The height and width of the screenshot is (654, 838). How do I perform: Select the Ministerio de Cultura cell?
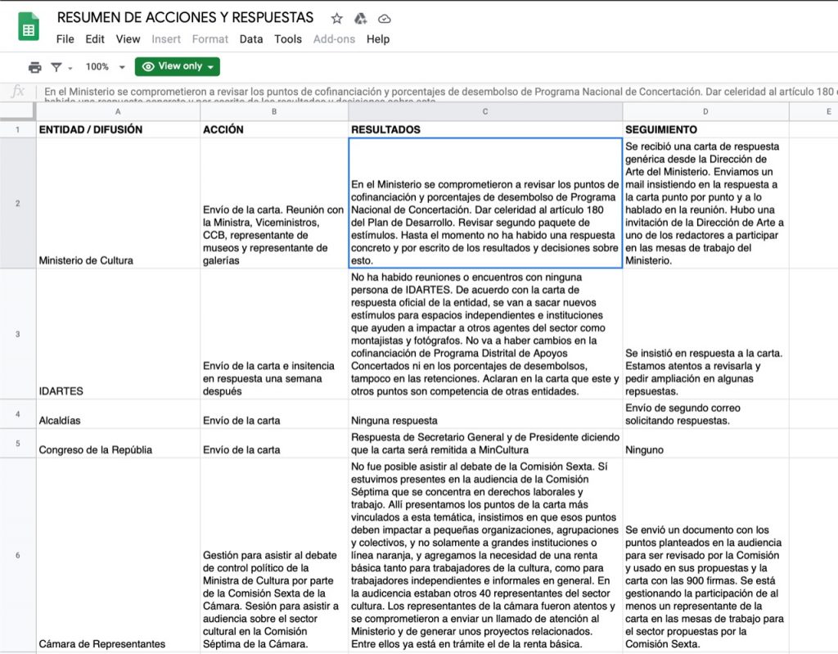pos(118,203)
